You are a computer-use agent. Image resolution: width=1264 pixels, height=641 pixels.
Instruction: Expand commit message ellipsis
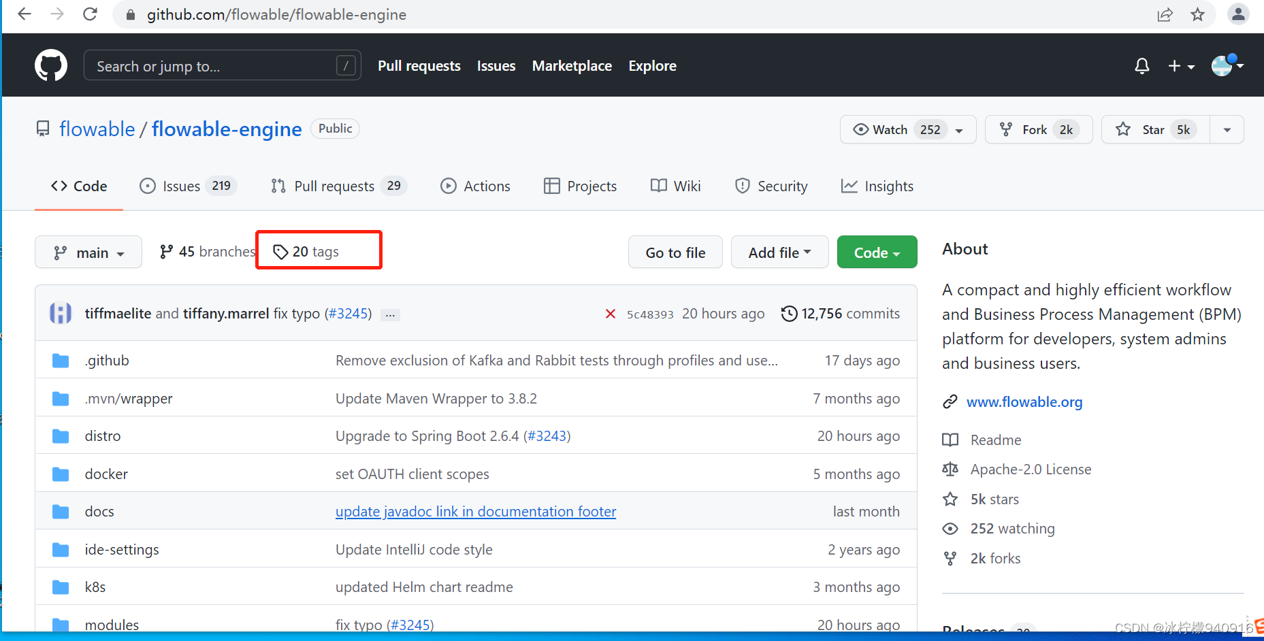pos(390,315)
